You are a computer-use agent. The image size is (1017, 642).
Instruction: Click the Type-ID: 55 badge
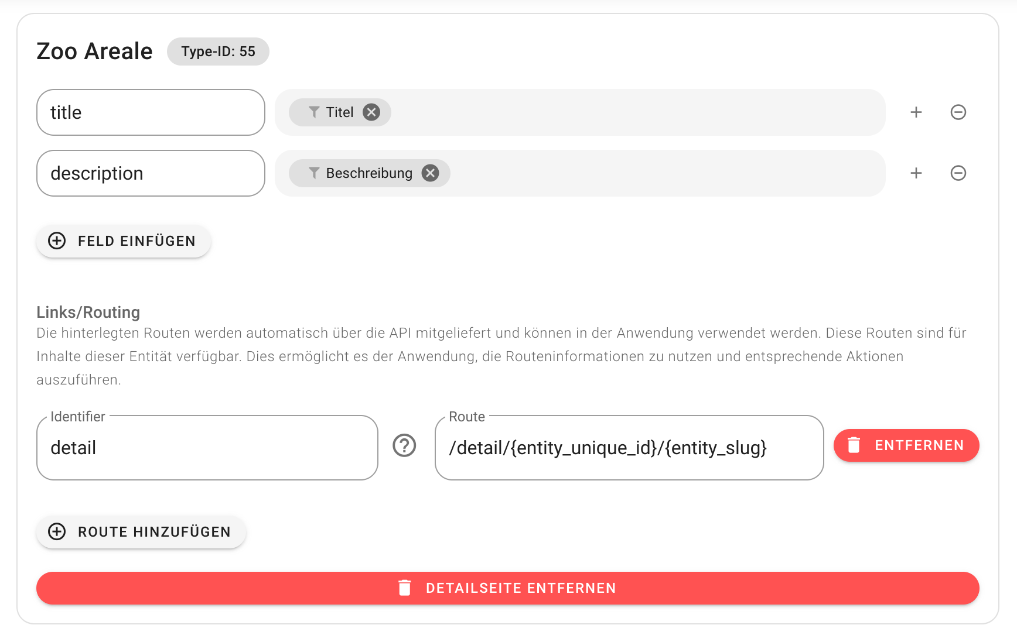[218, 52]
